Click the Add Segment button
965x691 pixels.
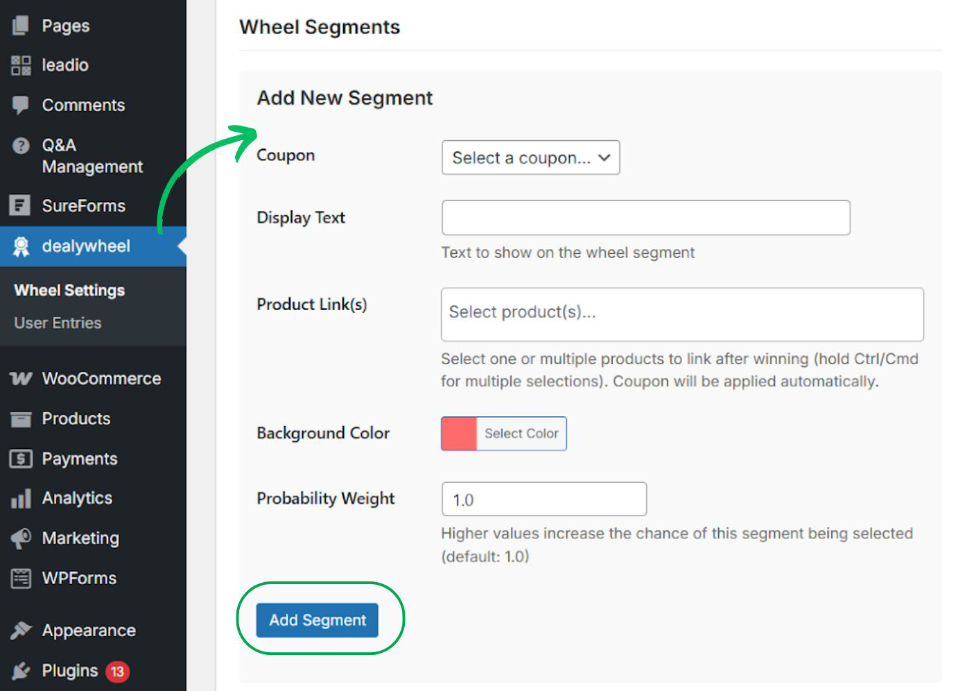tap(317, 620)
